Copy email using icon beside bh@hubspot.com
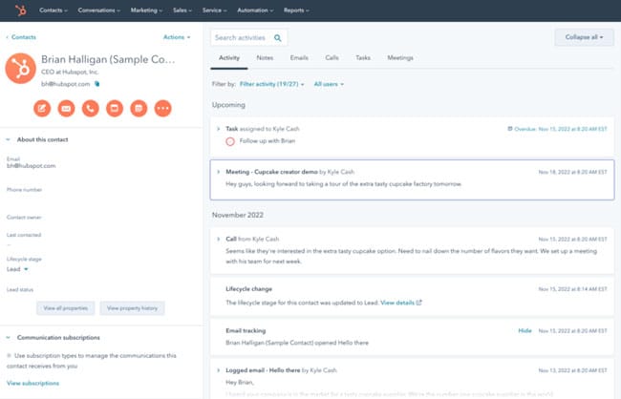The image size is (621, 399). click(x=97, y=84)
